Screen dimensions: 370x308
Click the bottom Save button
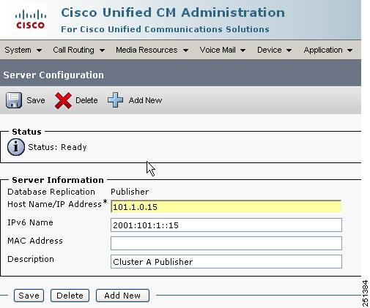click(x=29, y=296)
